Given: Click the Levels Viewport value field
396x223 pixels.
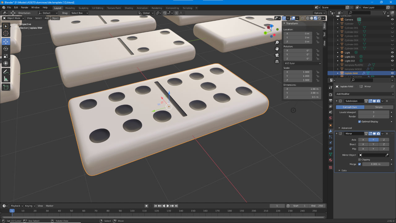Looking at the screenshot, I should tap(373, 112).
